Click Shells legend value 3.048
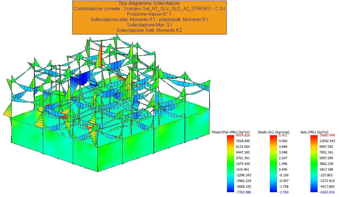The height and width of the screenshot is (197, 339). (x=283, y=152)
